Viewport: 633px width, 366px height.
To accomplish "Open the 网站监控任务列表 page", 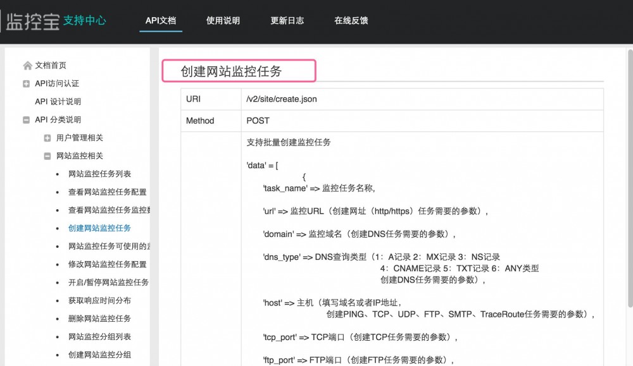I will click(x=95, y=174).
